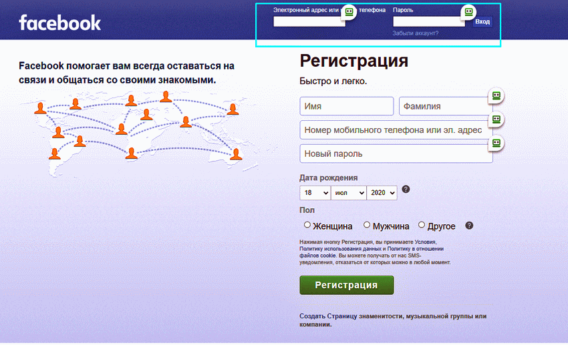
Task: Open help icon next to birth date
Action: tap(406, 189)
